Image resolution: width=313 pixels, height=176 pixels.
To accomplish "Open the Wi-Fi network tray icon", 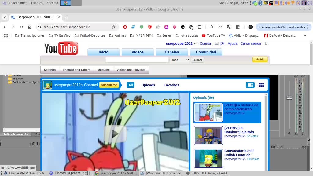I will pyautogui.click(x=293, y=3).
